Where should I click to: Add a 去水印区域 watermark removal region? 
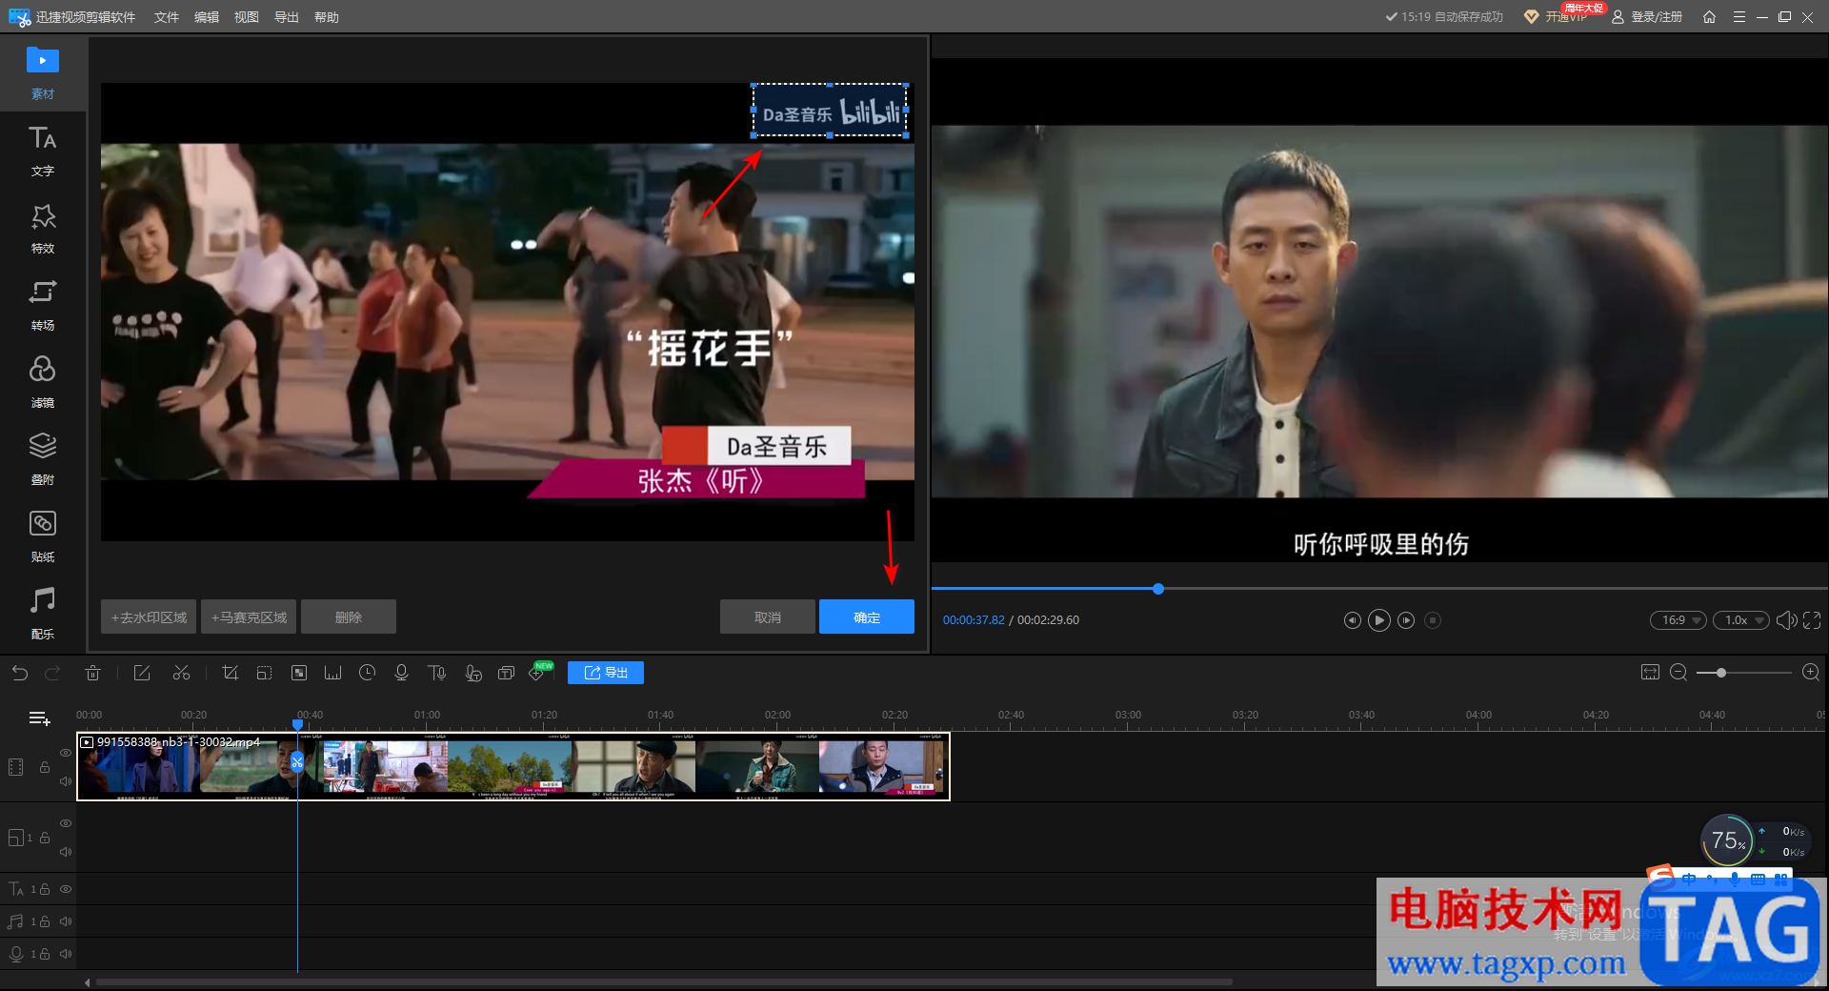pyautogui.click(x=149, y=617)
